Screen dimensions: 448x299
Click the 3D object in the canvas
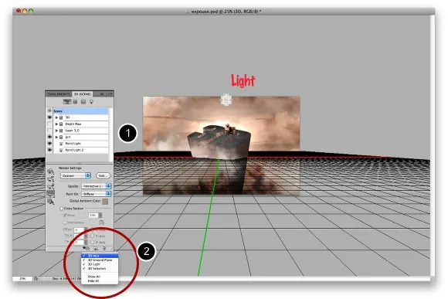(x=219, y=141)
